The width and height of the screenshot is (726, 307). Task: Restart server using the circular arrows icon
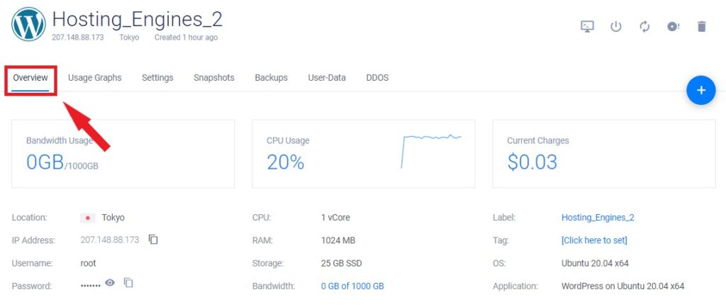[x=644, y=26]
